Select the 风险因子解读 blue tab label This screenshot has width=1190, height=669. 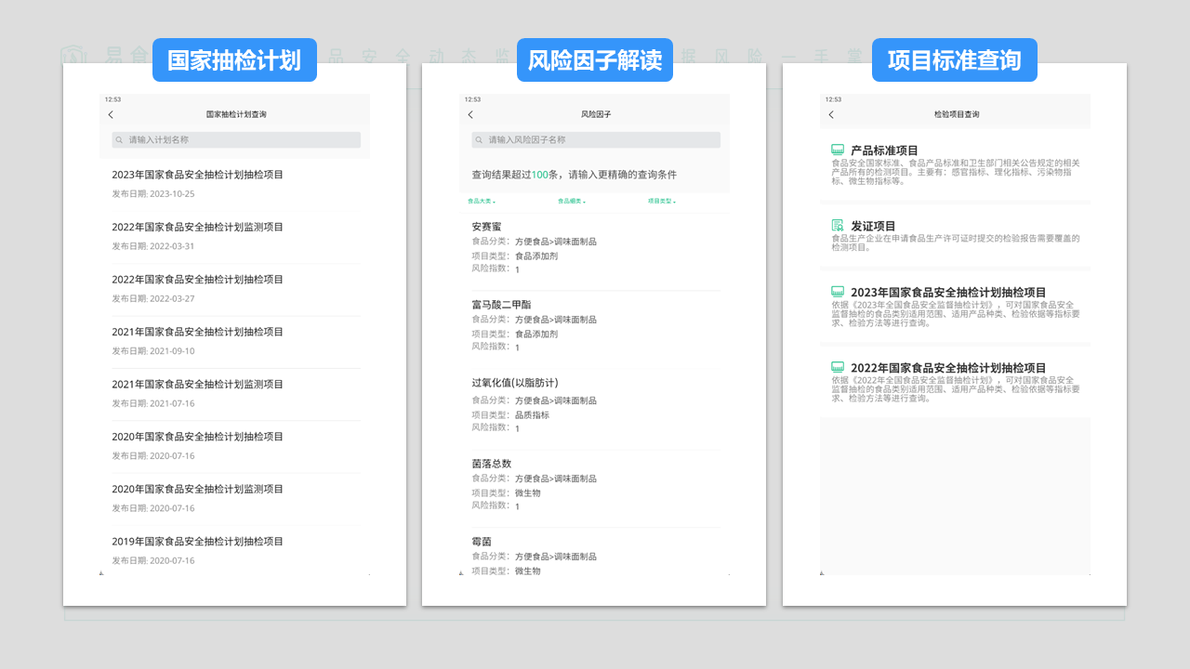coord(595,60)
